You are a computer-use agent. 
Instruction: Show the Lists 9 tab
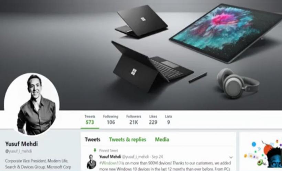coord(169,119)
